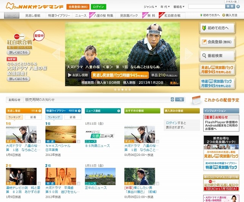
Task: Click the ログイン link in 購入済みの番組
Action: click(172, 123)
